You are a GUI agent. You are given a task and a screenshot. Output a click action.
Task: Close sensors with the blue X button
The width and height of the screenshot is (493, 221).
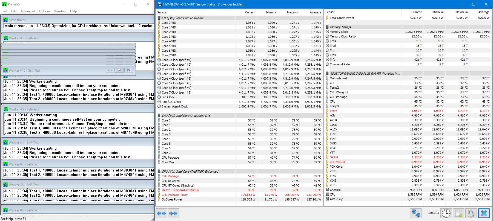tap(484, 213)
